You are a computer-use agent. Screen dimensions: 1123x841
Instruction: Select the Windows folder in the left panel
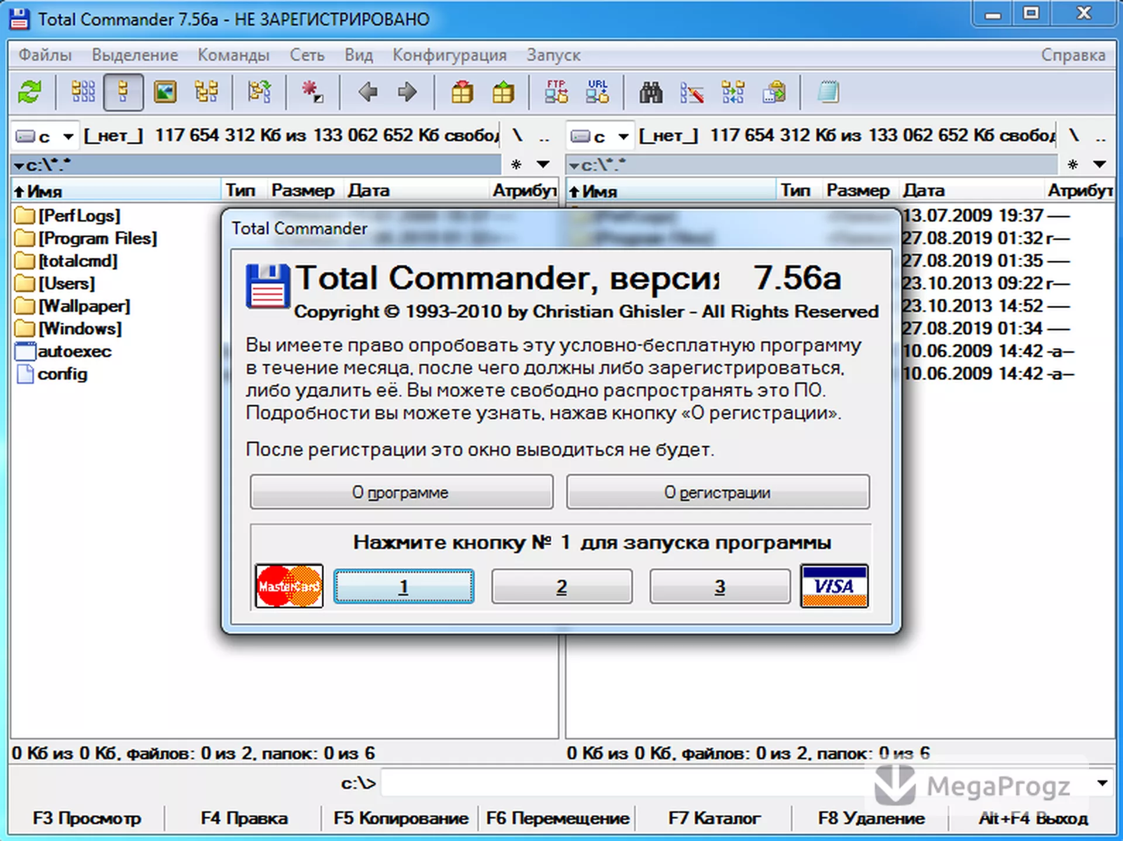tap(68, 329)
